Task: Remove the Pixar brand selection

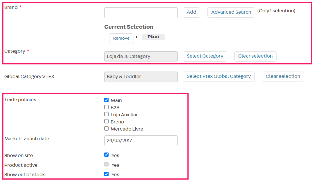Action: pyautogui.click(x=121, y=38)
